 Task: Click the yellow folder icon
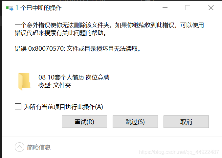24,81
